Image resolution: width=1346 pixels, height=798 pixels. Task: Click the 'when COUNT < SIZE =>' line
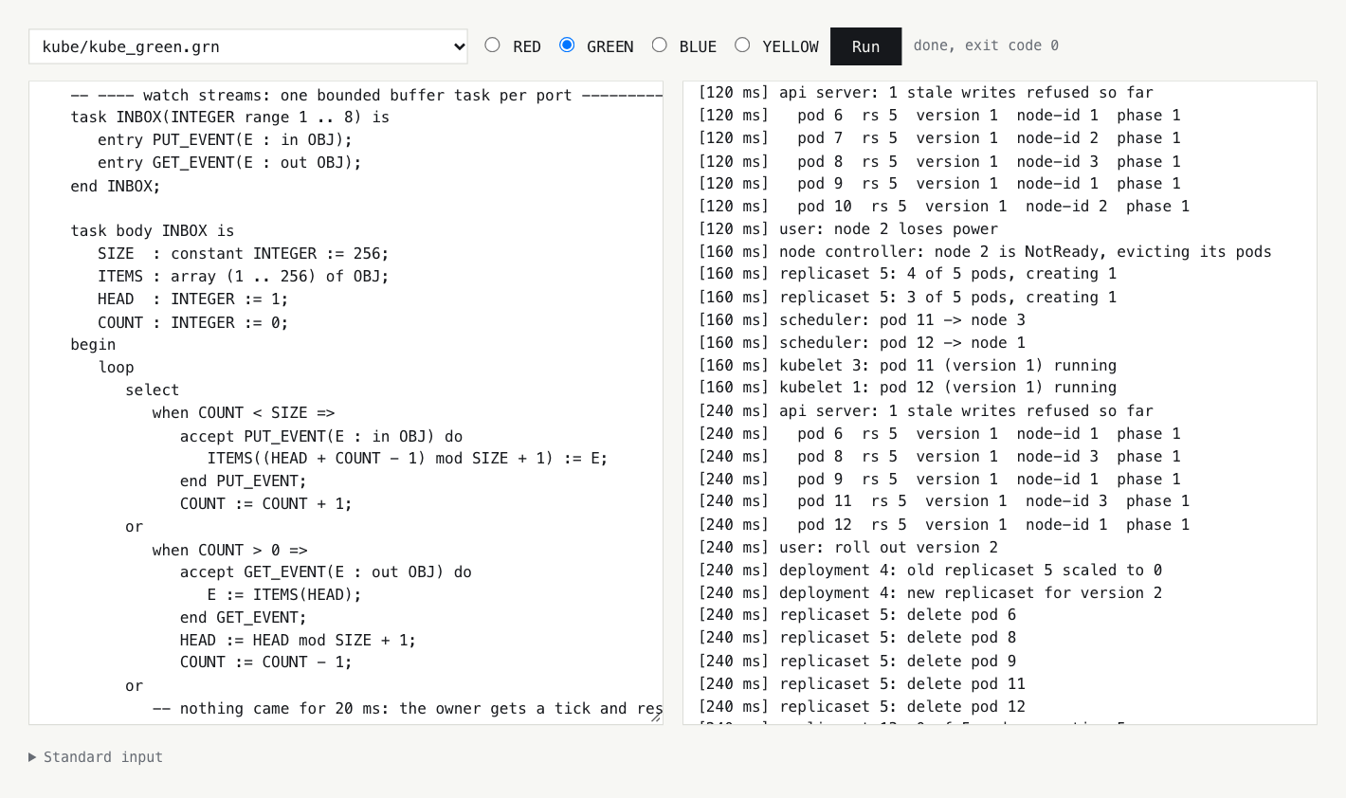point(244,413)
